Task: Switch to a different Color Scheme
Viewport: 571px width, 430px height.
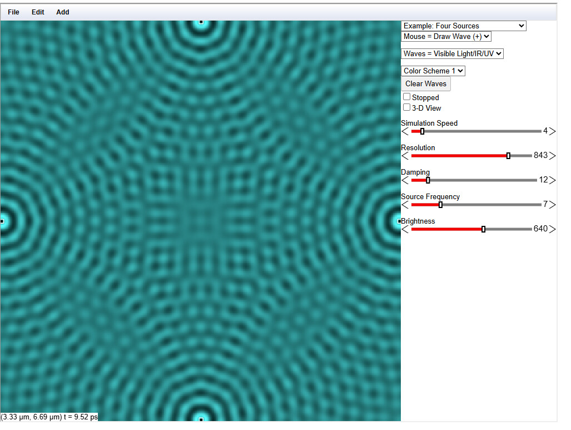Action: (433, 71)
